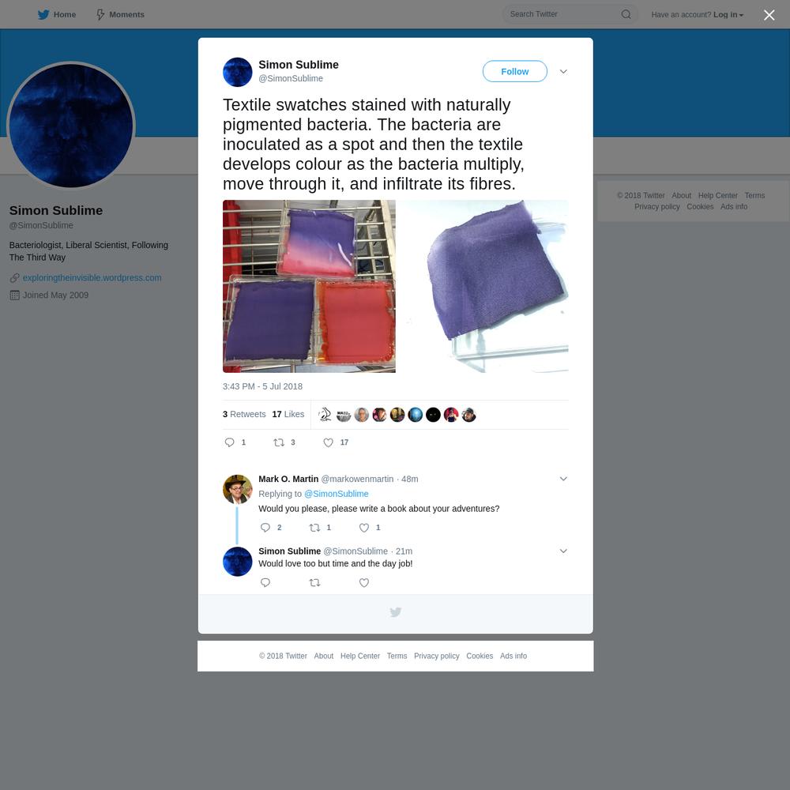
Task: Open the Moments tab
Action: pyautogui.click(x=120, y=14)
